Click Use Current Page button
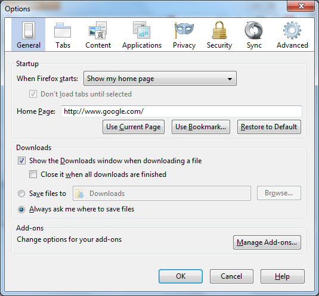 coord(134,127)
